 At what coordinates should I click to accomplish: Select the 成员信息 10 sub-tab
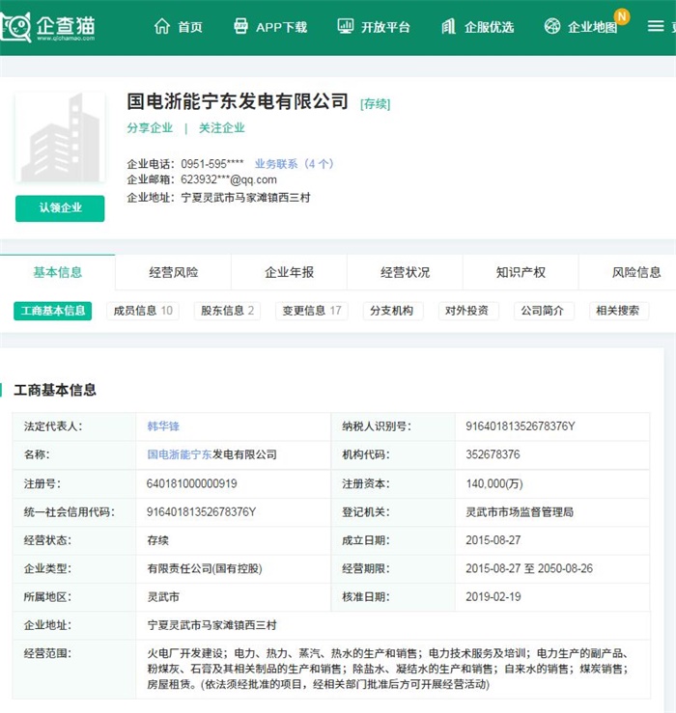coord(143,311)
